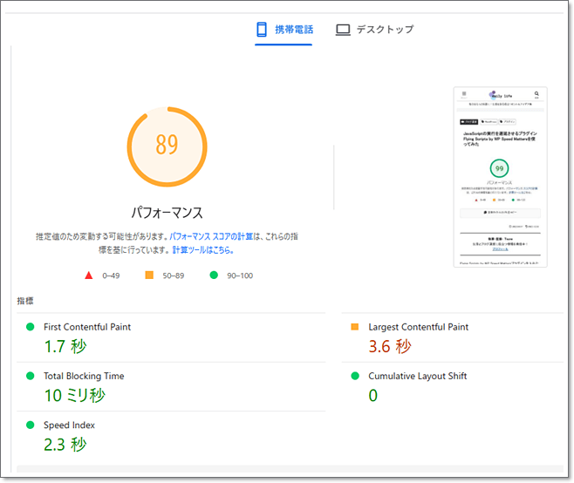Open the page screenshot thumbnail
This screenshot has width=574, height=483.
[500, 177]
